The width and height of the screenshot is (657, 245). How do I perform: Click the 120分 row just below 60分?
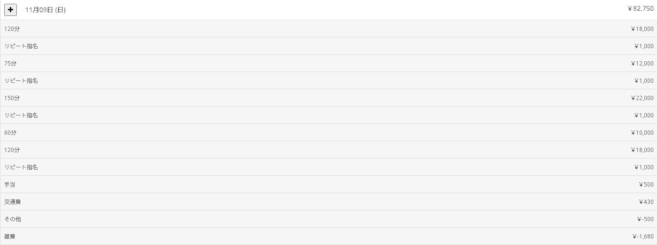coord(12,150)
